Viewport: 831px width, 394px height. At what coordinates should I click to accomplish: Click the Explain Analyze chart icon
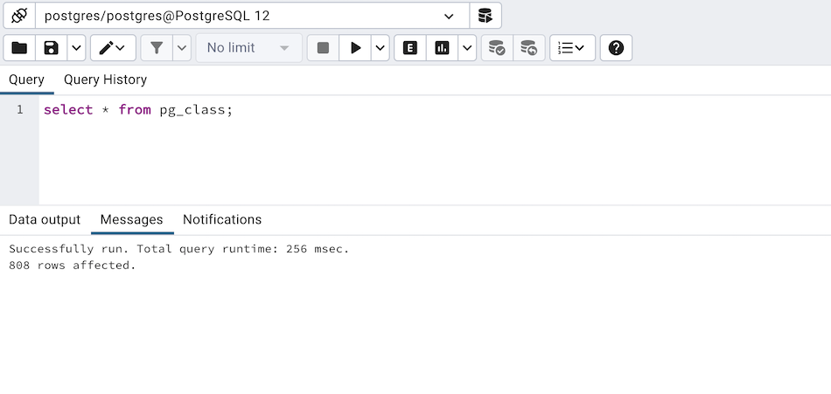click(x=443, y=48)
